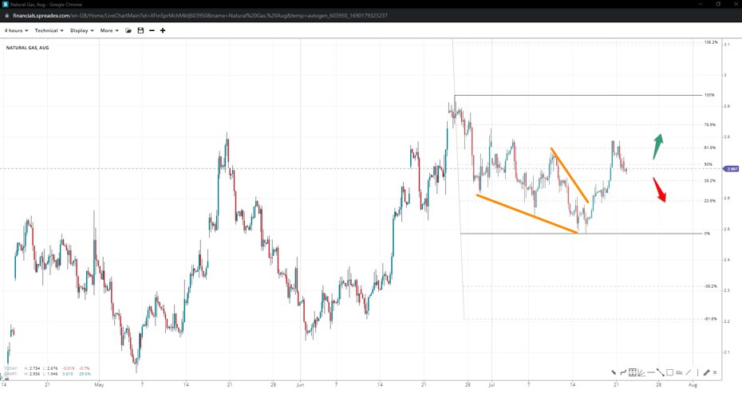Select the Abc text annotation tool
Viewport: 742px width, 393px height.
(679, 372)
